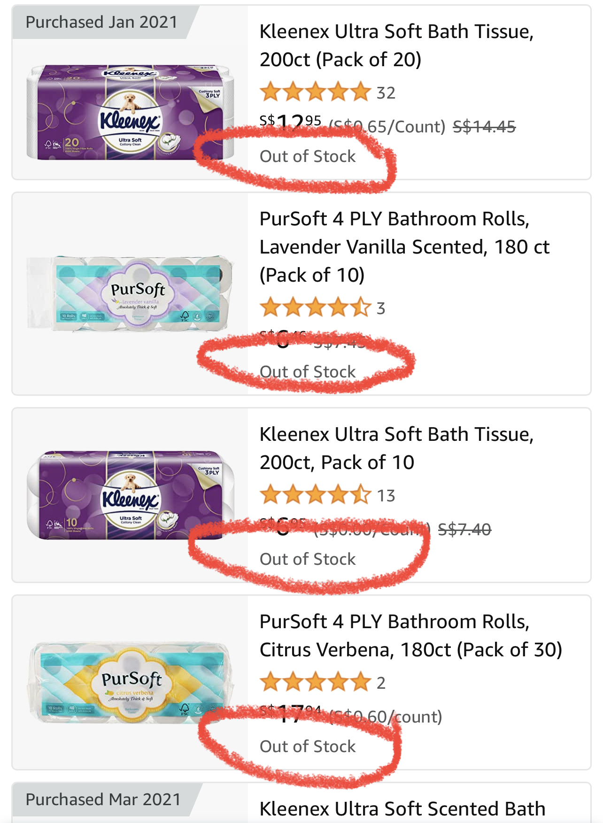This screenshot has height=823, width=603.
Task: Open the Kleenex 10-pack product image
Action: pyautogui.click(x=130, y=495)
